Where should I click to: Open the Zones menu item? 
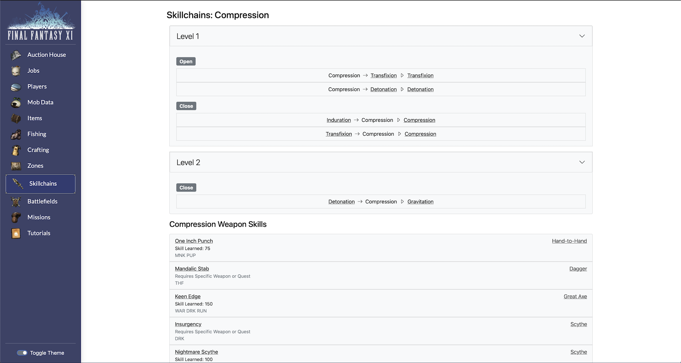tap(35, 166)
